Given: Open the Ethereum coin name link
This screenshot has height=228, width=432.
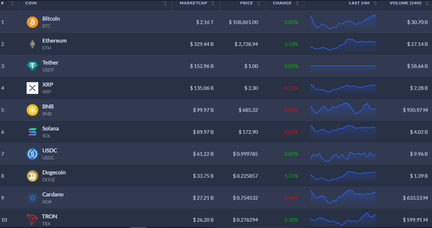Looking at the screenshot, I should [54, 41].
